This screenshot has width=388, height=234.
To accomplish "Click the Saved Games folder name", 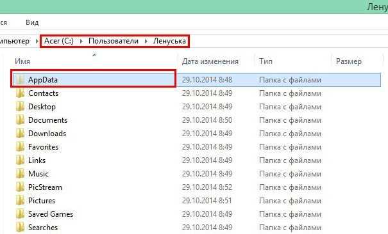I will pos(51,214).
